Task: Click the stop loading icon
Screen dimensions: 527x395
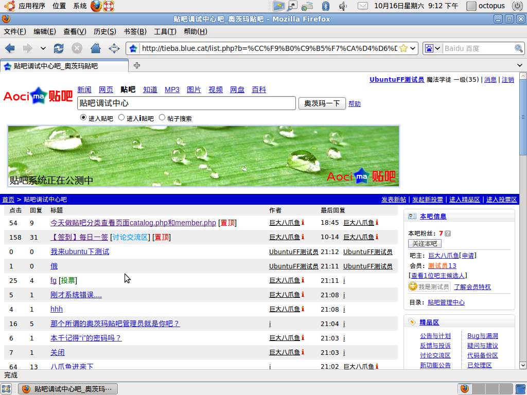Action: 77,48
